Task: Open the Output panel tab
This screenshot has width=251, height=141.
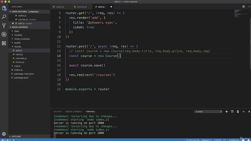Action: click(58, 112)
